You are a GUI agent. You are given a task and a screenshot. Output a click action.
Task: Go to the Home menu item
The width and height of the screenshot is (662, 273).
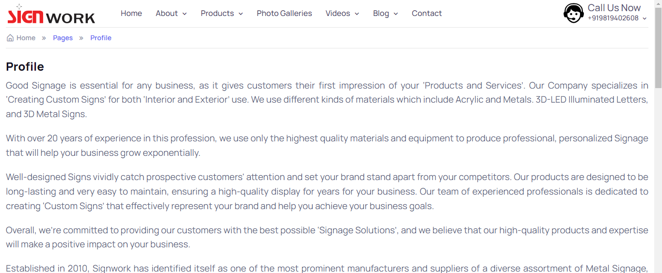pos(131,14)
